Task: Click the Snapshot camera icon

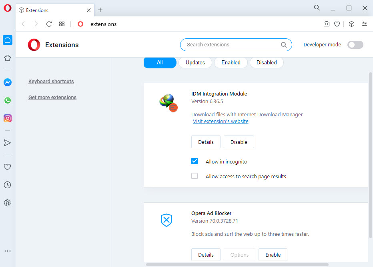Action: click(327, 24)
